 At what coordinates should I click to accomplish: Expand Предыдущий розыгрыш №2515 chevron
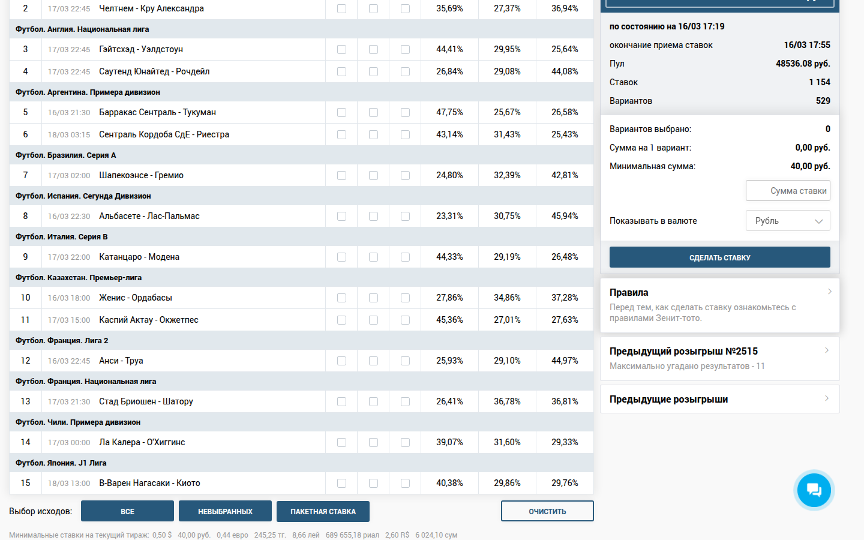coord(827,350)
